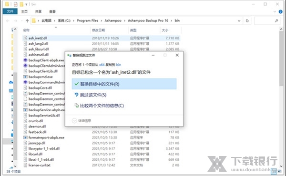This screenshot has width=286, height=176.
Task: Select the backupCore.dll file icon
Action: pos(26,88)
